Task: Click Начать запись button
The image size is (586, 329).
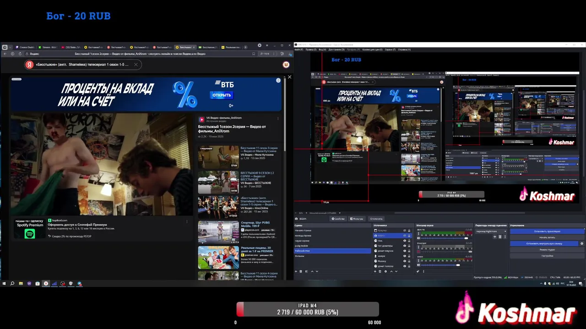Action: point(547,238)
